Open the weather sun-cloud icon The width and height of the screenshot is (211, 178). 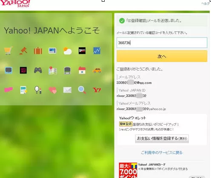(x=67, y=51)
